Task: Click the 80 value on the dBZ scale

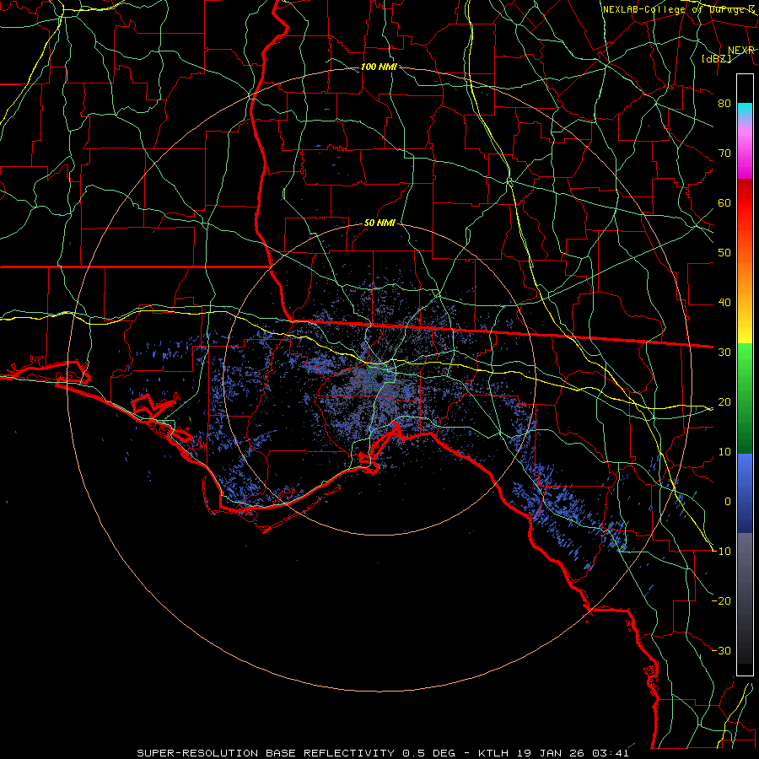Action: (724, 104)
